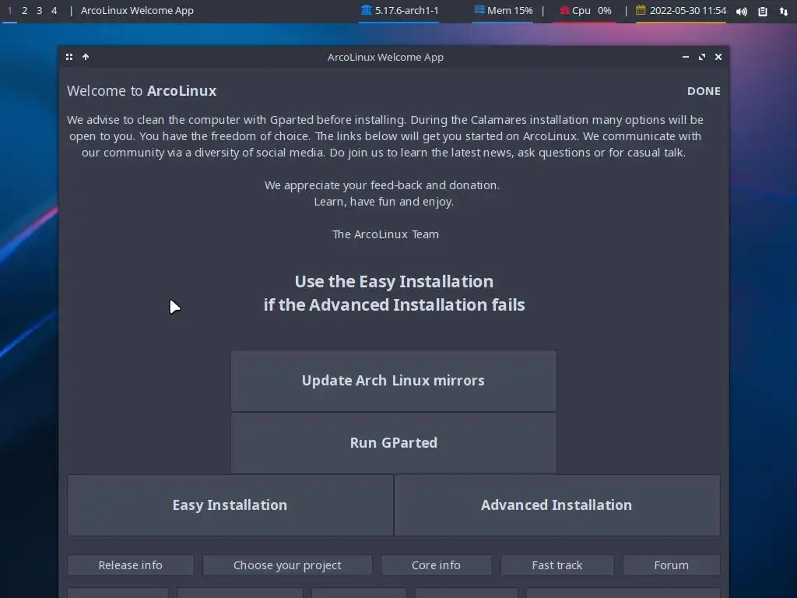The width and height of the screenshot is (797, 598).
Task: Open Core info
Action: 436,565
